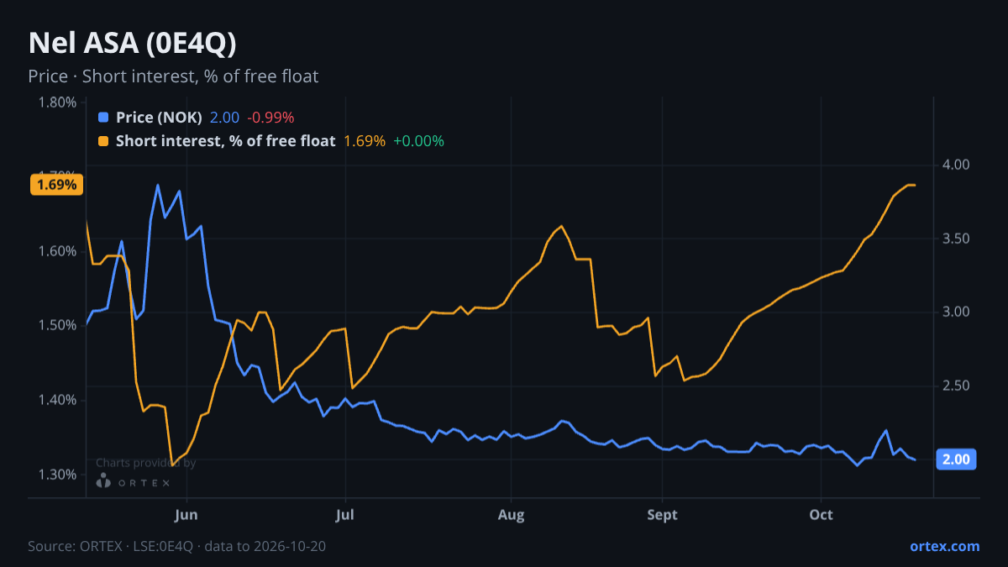Viewport: 1008px width, 567px height.
Task: Click the 1.50% left axis label
Action: pos(57,325)
